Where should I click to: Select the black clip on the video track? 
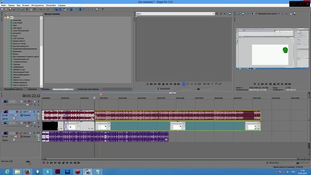(50, 126)
